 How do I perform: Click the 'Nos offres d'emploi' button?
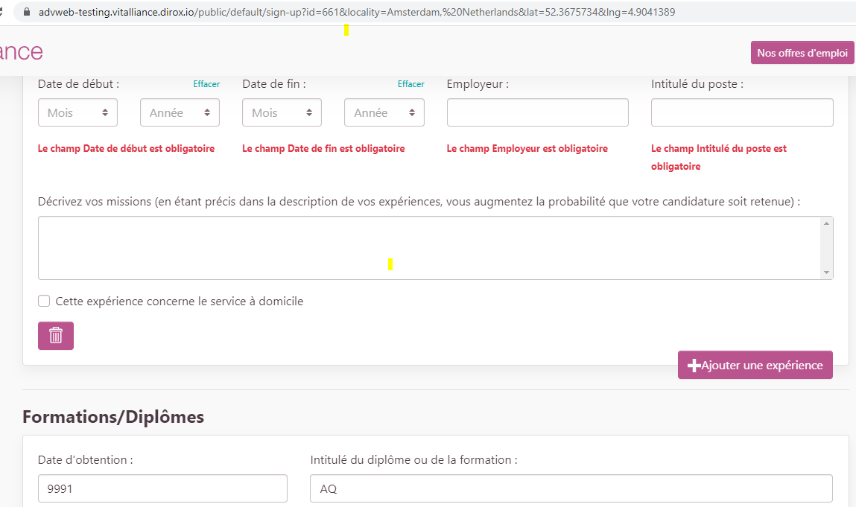tap(802, 53)
